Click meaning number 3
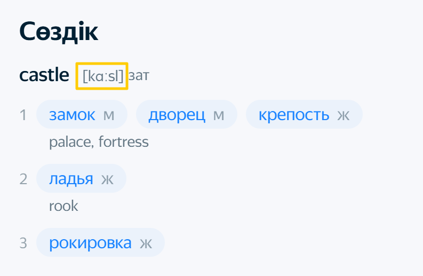Viewport: 423px width, 276px height. (x=23, y=243)
